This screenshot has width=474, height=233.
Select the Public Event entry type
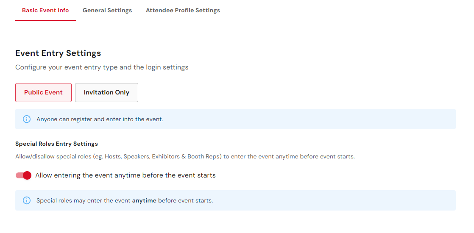pos(44,92)
